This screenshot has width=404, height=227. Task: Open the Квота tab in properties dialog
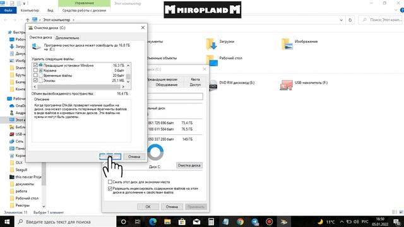195,79
